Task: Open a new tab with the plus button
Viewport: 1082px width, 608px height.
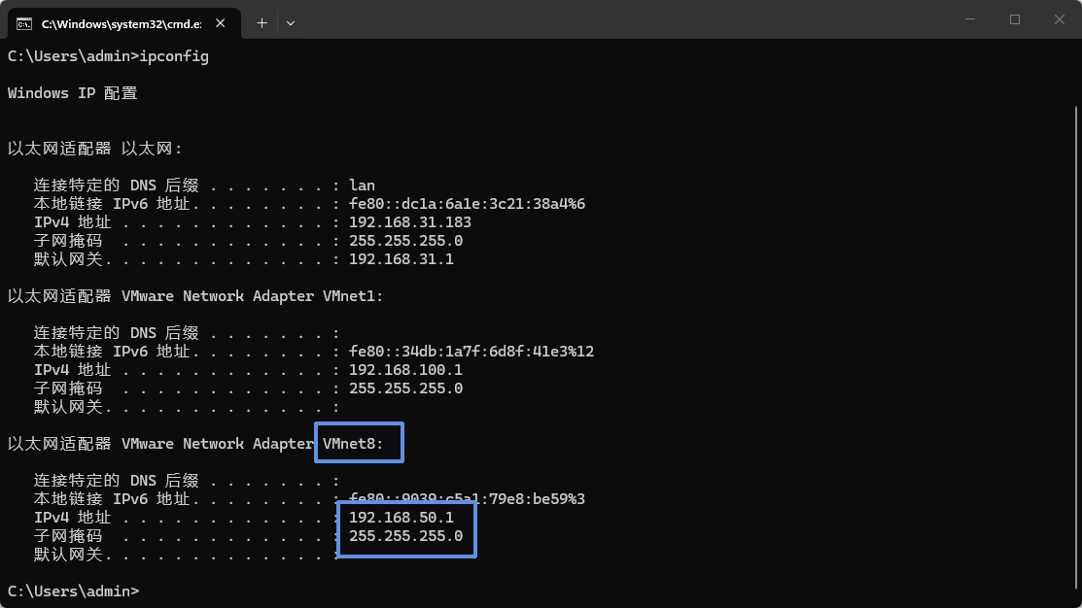Action: coord(262,21)
